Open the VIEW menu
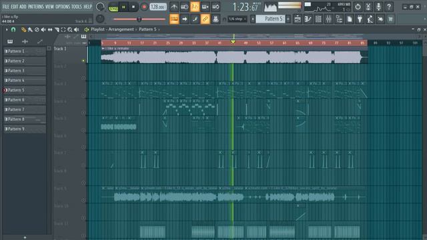 (49, 7)
